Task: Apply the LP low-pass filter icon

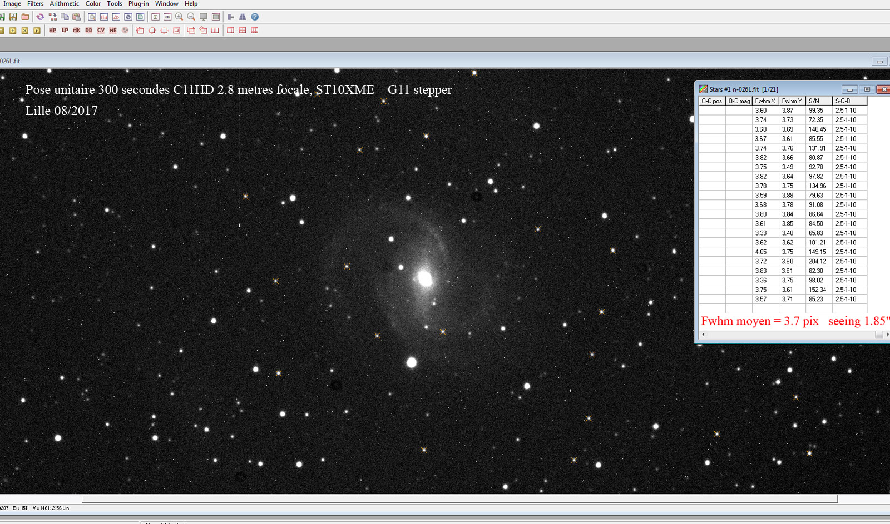Action: (x=65, y=31)
